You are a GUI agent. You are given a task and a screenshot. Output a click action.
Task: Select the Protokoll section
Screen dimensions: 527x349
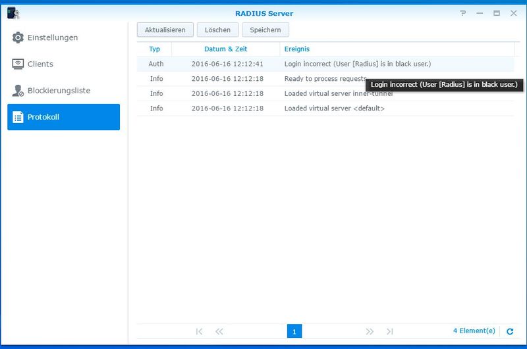tap(63, 117)
